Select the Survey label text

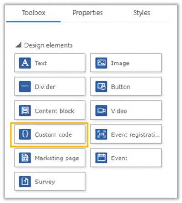click(45, 182)
